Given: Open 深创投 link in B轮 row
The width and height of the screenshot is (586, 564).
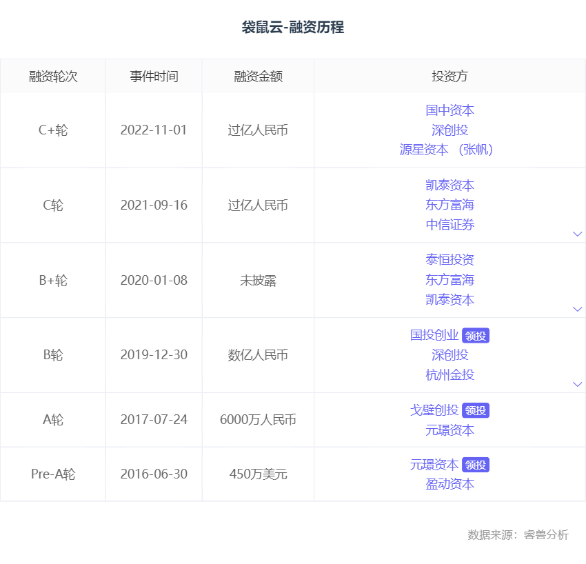Looking at the screenshot, I should pyautogui.click(x=449, y=354).
